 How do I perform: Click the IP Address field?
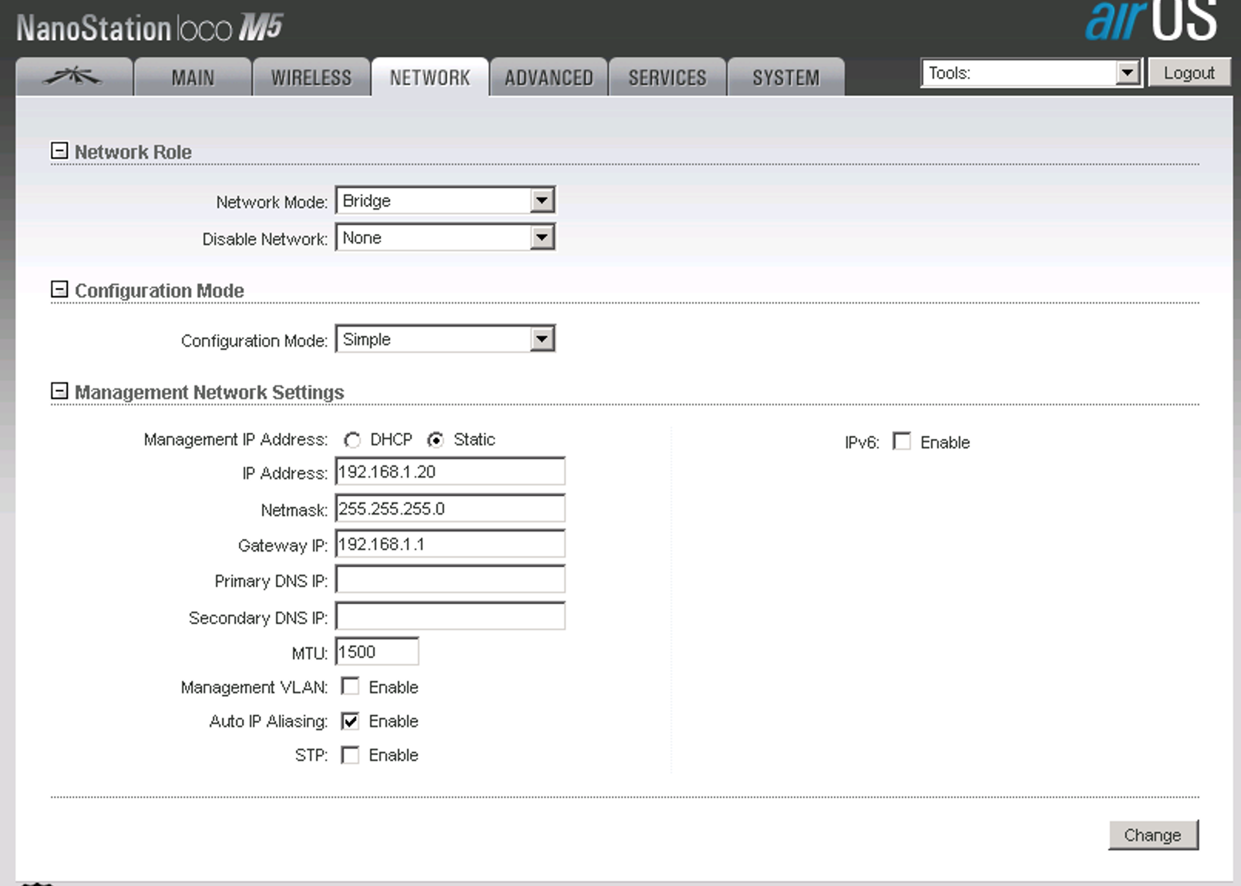(x=450, y=472)
